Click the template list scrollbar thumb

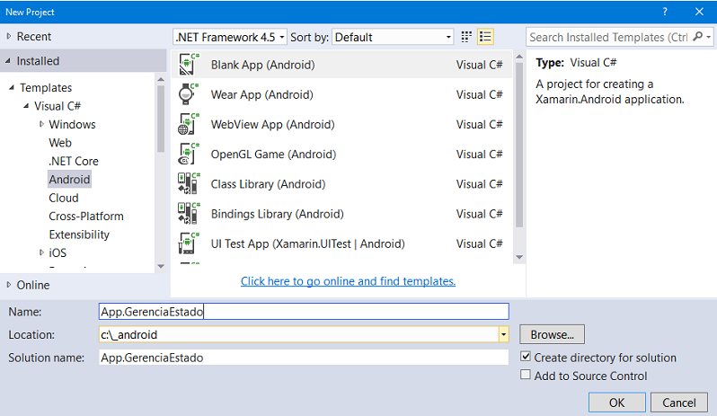pyautogui.click(x=519, y=145)
